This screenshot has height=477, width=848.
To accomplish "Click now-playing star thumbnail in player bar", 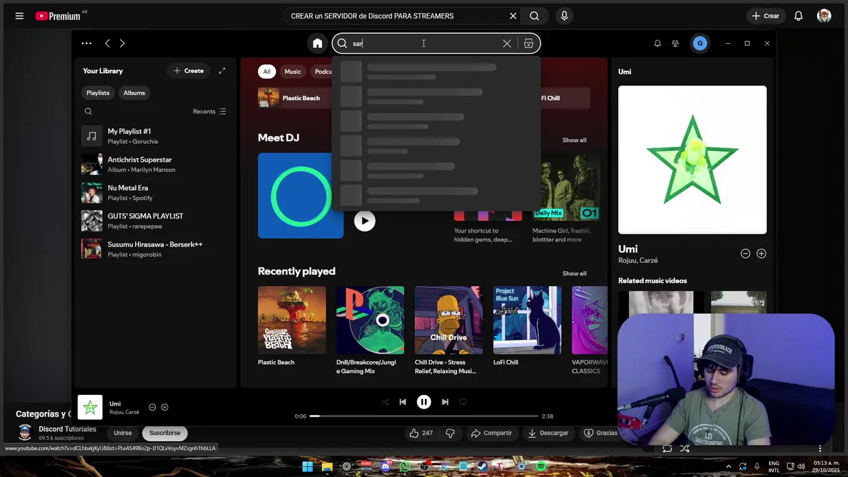I will tap(90, 407).
